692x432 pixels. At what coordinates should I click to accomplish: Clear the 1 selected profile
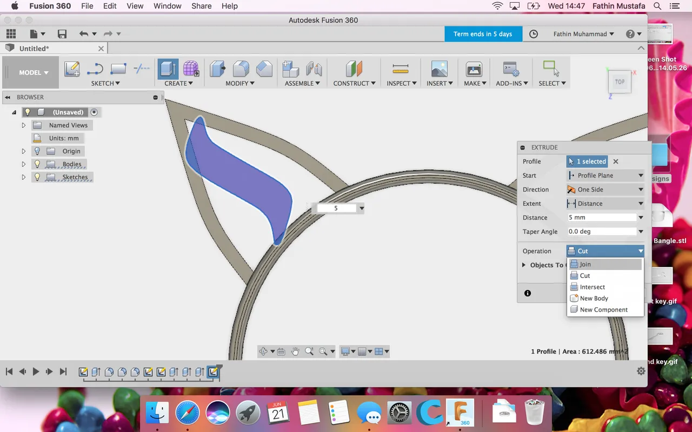click(x=616, y=161)
